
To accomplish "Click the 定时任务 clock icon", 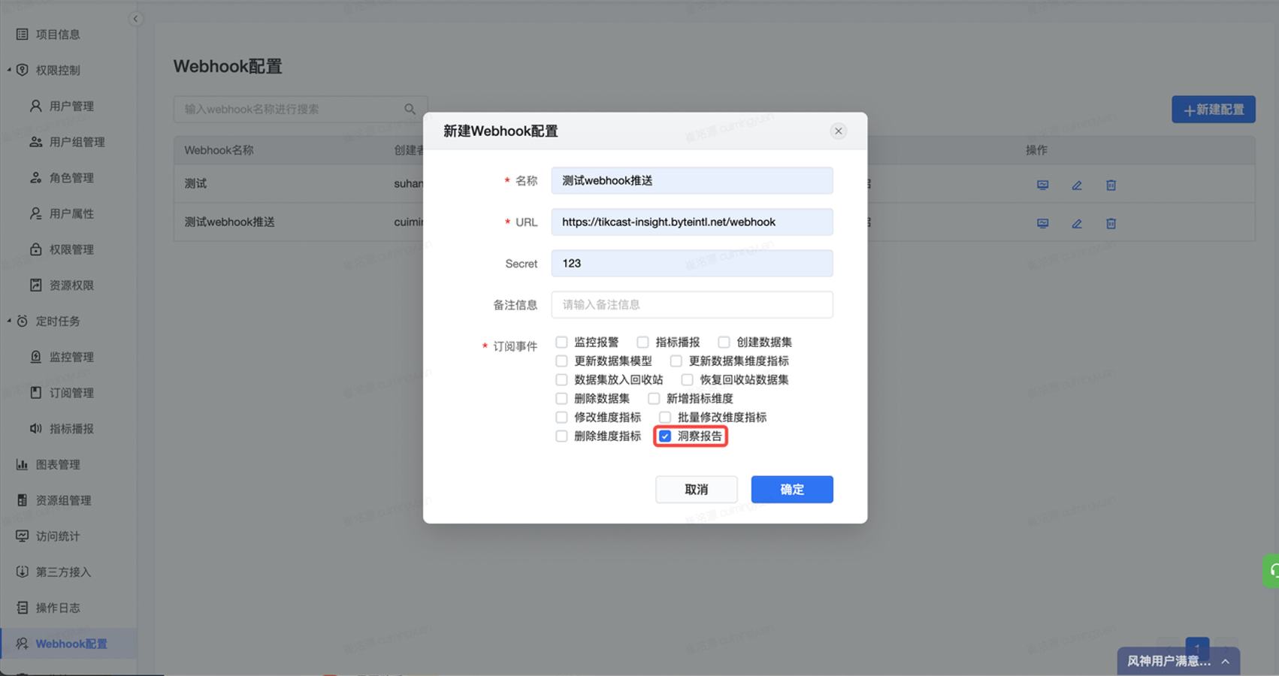I will tap(23, 321).
